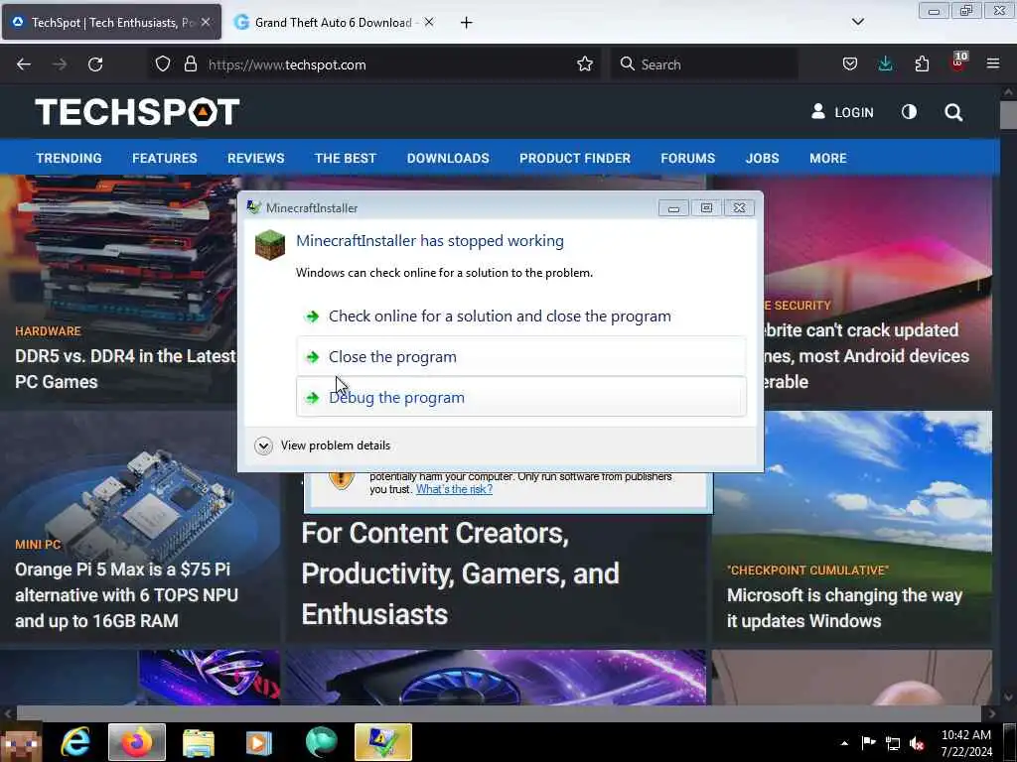Go to FORUMS
Screen dimensions: 1017x762
click(687, 158)
